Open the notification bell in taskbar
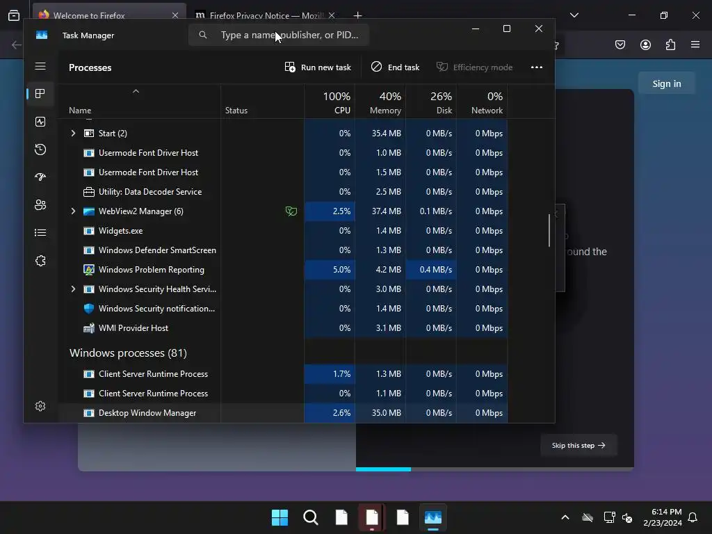 pyautogui.click(x=693, y=517)
